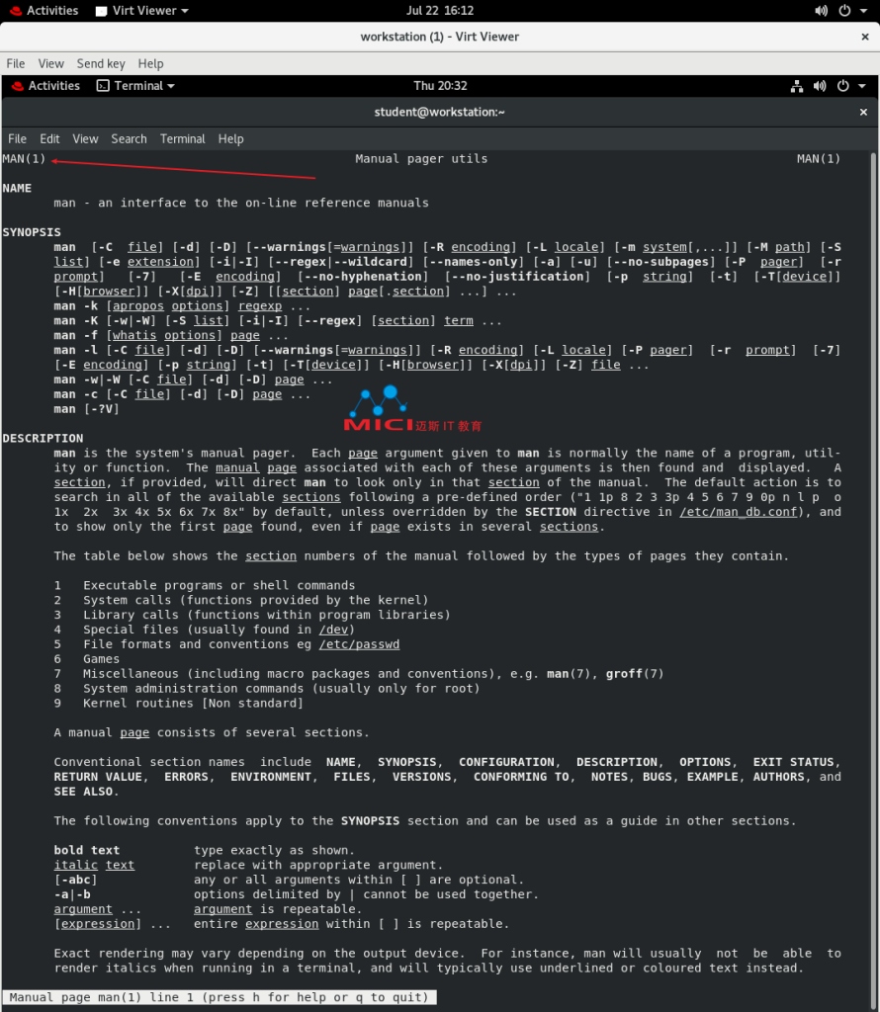
Task: Click the 'bold text' convention entry
Action: (x=86, y=850)
